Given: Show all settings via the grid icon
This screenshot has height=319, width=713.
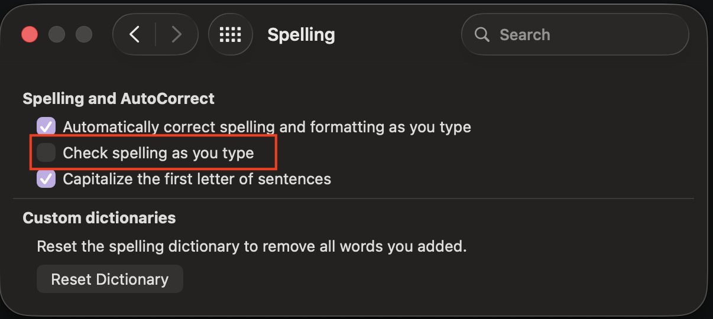Looking at the screenshot, I should [x=231, y=35].
